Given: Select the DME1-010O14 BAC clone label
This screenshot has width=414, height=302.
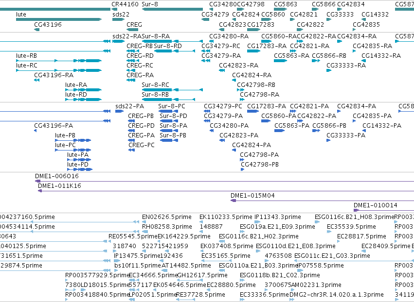Looking at the screenshot, I should click(x=375, y=205).
